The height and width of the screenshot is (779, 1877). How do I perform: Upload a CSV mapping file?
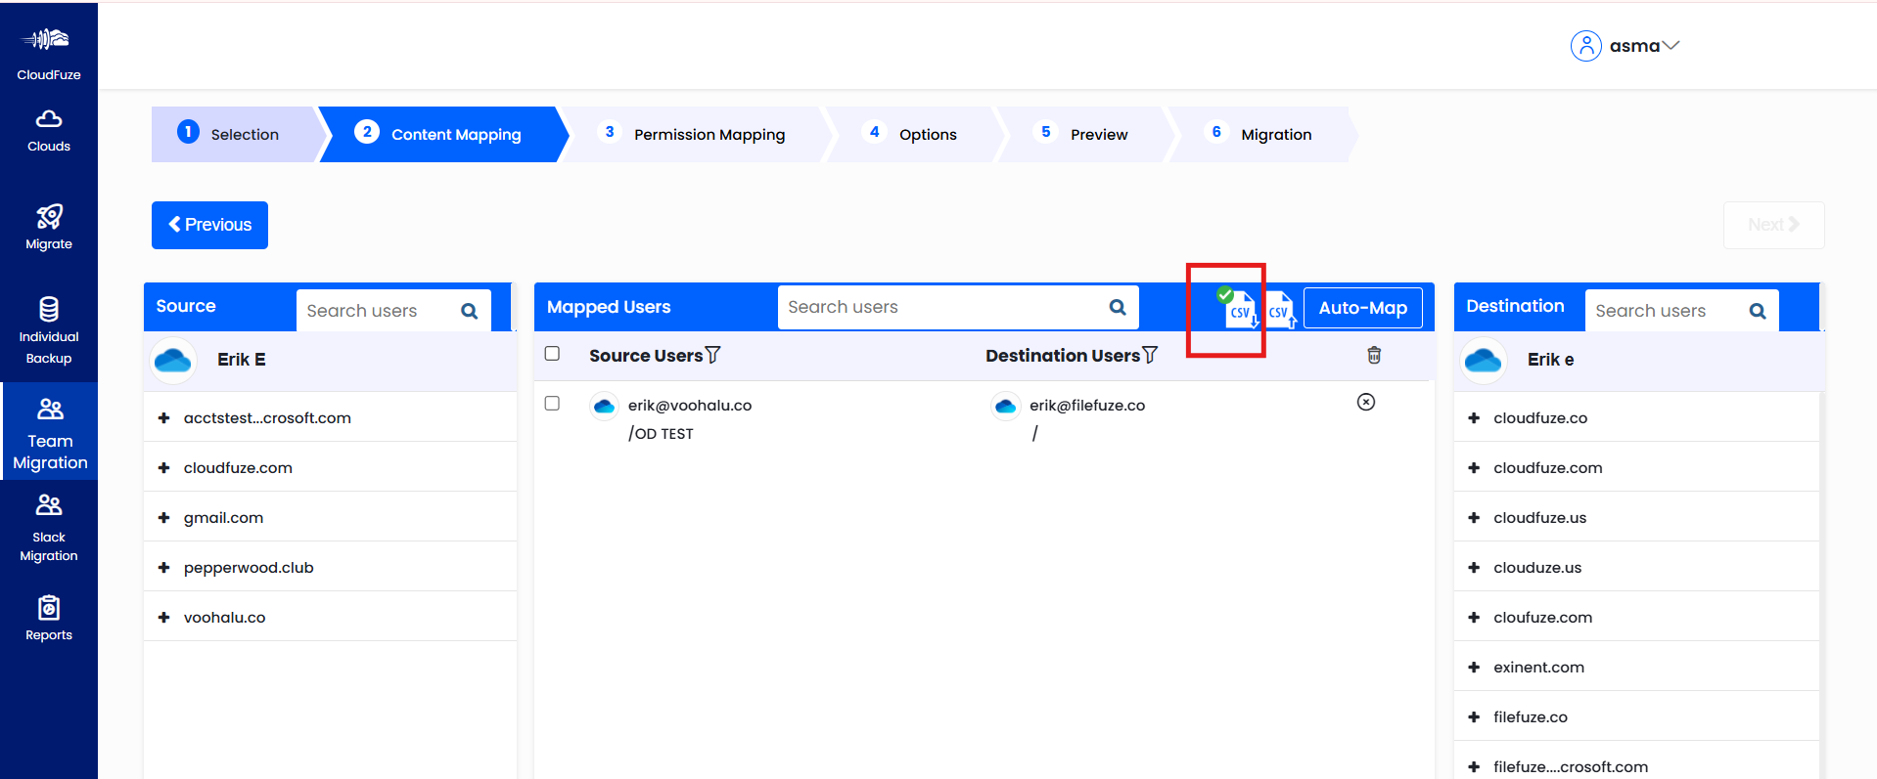point(1280,310)
